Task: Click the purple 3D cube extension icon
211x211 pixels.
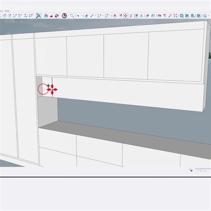Action: pos(57,16)
